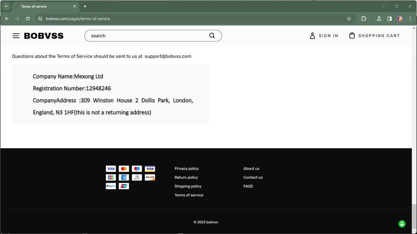
Task: Click the Diners Club payment icon
Action: [x=137, y=177]
